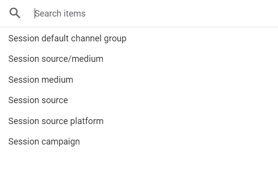Click the Session campaign list item
Screen dimensions: 278x181
[139, 142]
